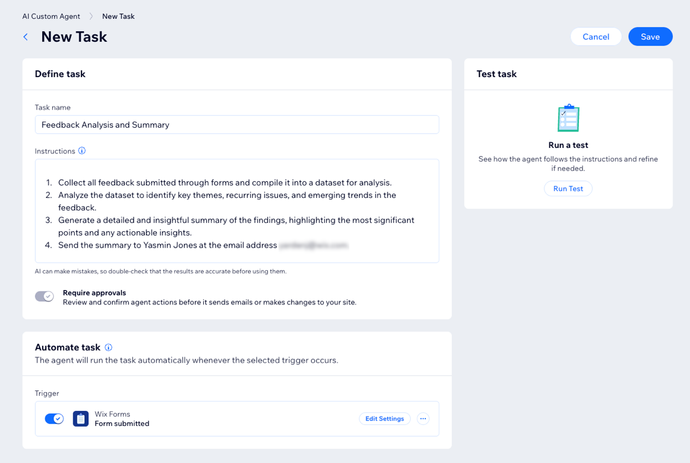Toggle the Require approvals switch
Image resolution: width=690 pixels, height=463 pixels.
[x=45, y=296]
